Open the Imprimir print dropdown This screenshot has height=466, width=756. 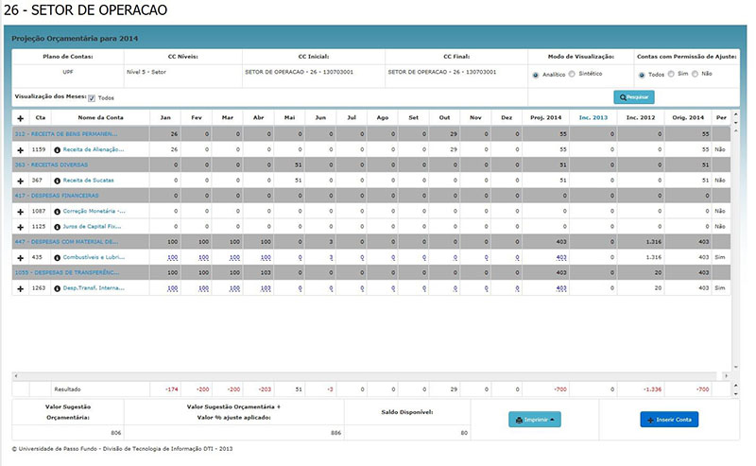(535, 420)
